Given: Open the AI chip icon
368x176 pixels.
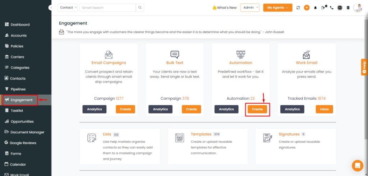Looking at the screenshot, I should [340, 8].
